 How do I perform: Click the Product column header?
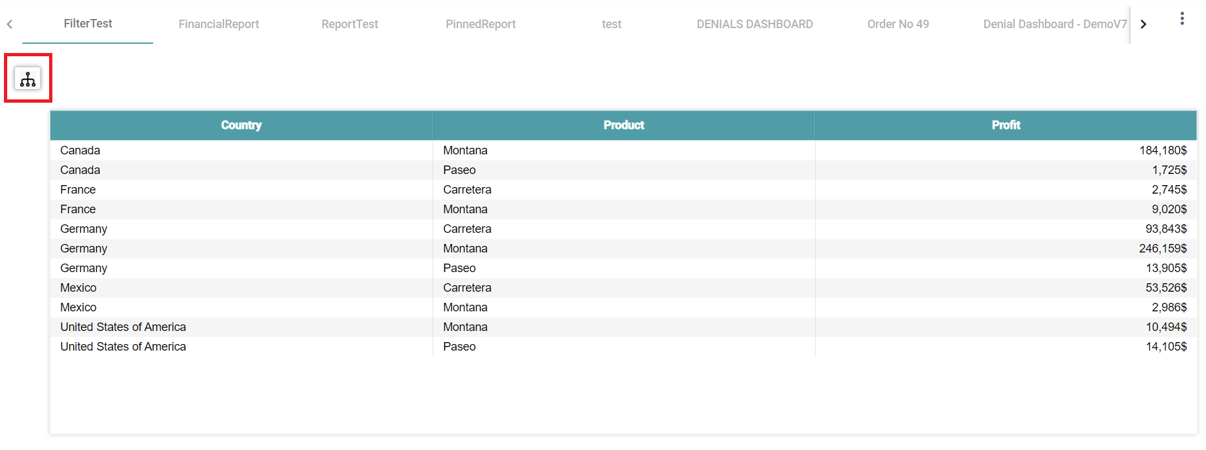[x=623, y=125]
